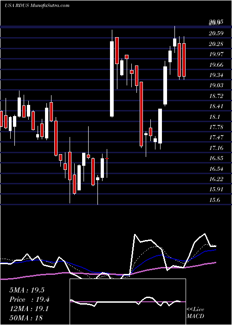Image resolution: width=232 pixels, height=325 pixels.
Task: Click the 17.16 price axis label
Action: click(216, 148)
